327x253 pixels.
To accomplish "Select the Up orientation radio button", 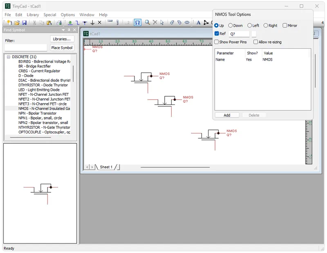I will 216,25.
